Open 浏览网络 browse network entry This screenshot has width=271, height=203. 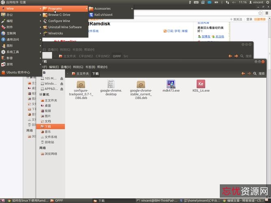click(x=50, y=154)
